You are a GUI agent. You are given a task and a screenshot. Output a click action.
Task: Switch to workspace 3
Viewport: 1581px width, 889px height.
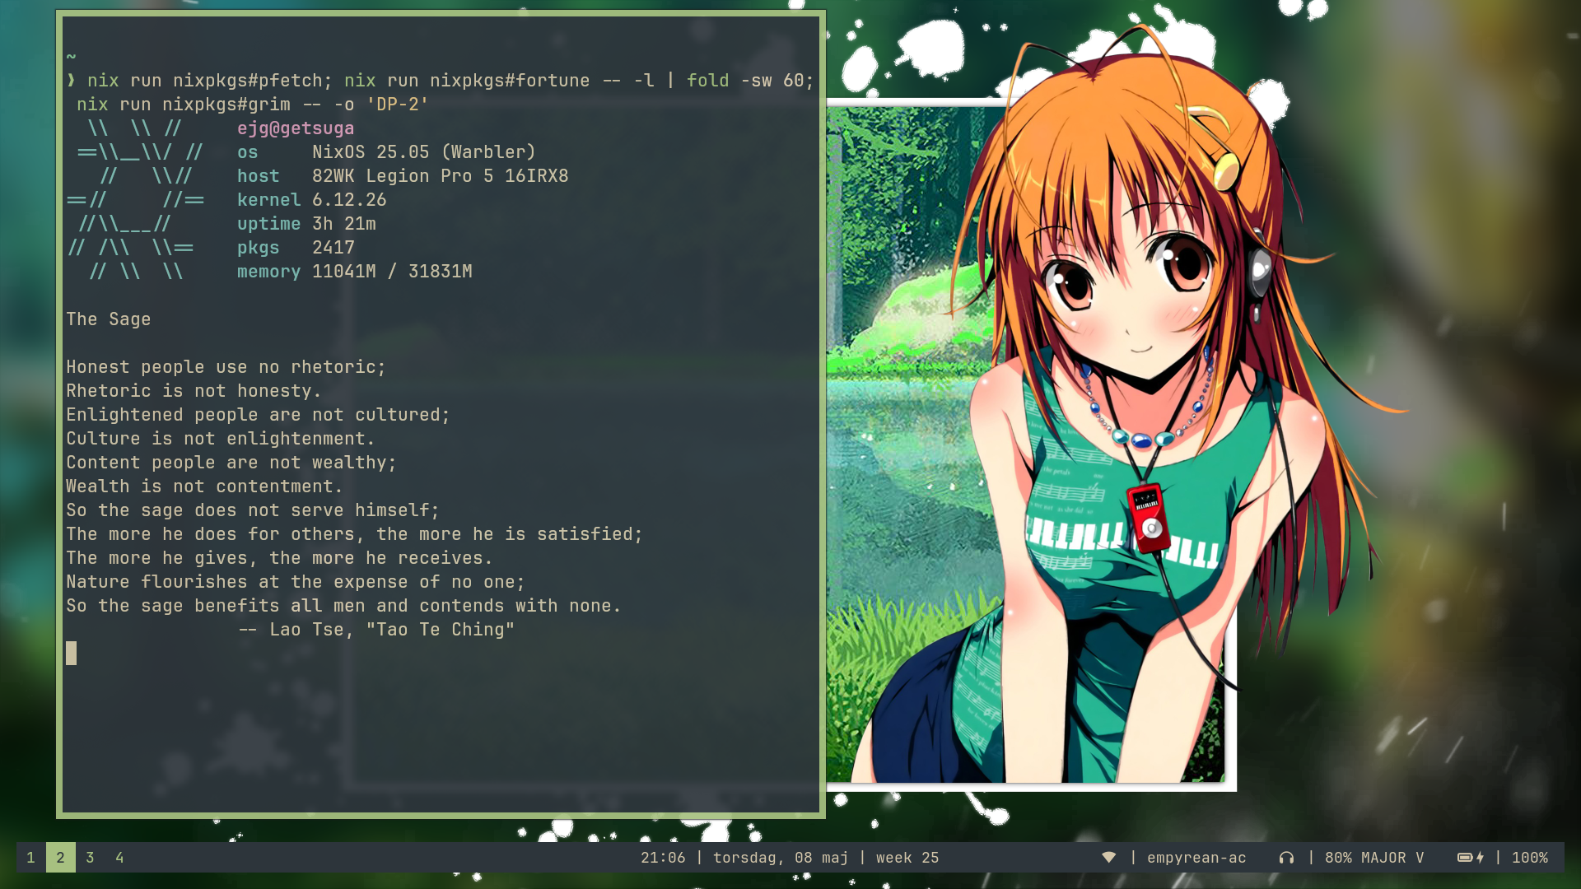[90, 858]
